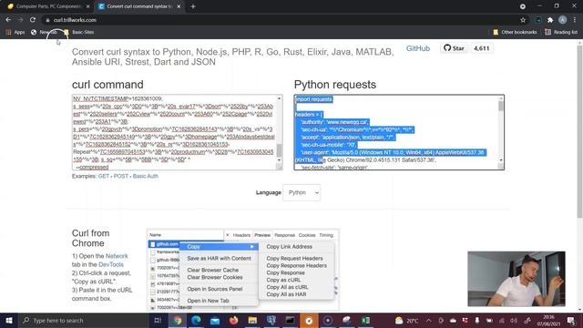Screen dimensions: 583x328
Task: Open the notification center icon
Action: pyautogui.click(x=571, y=320)
